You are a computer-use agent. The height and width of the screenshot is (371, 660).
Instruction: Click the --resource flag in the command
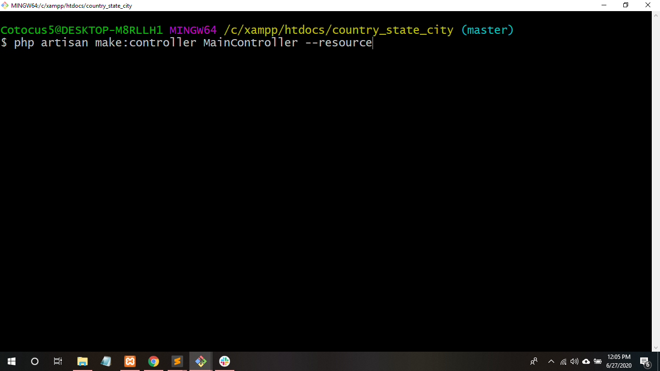[x=339, y=43]
